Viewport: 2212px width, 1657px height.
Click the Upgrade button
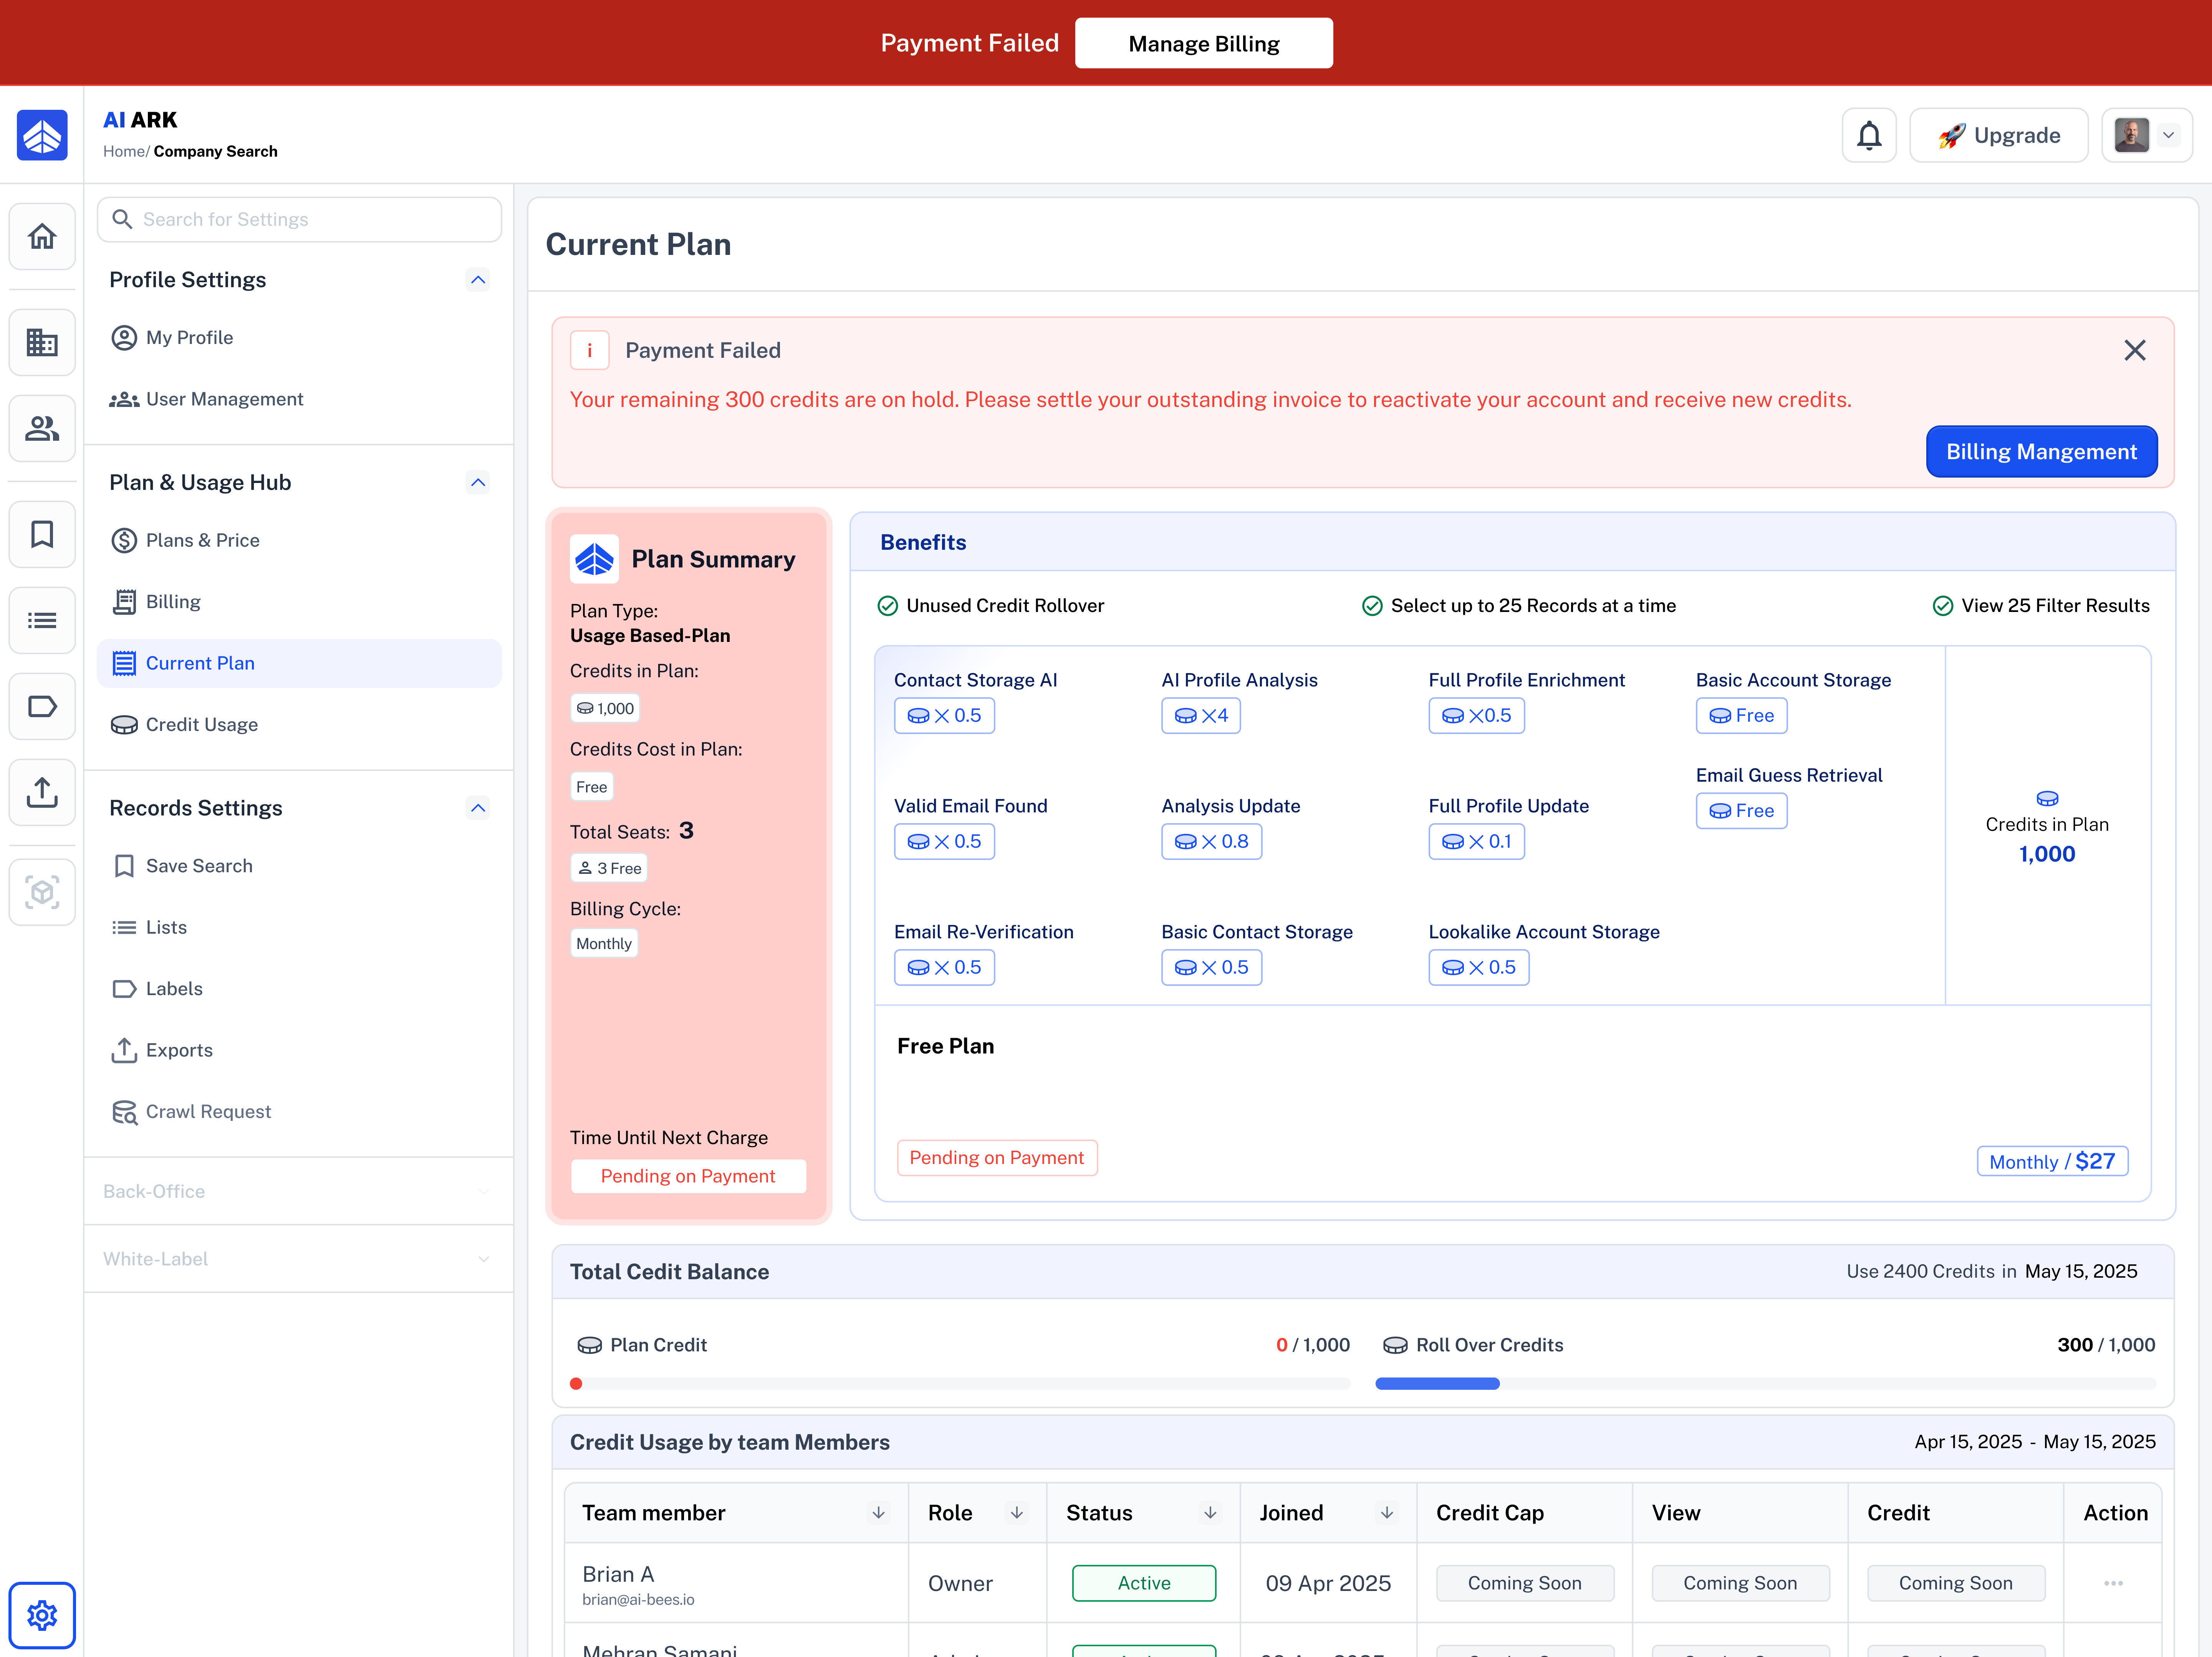[1998, 135]
